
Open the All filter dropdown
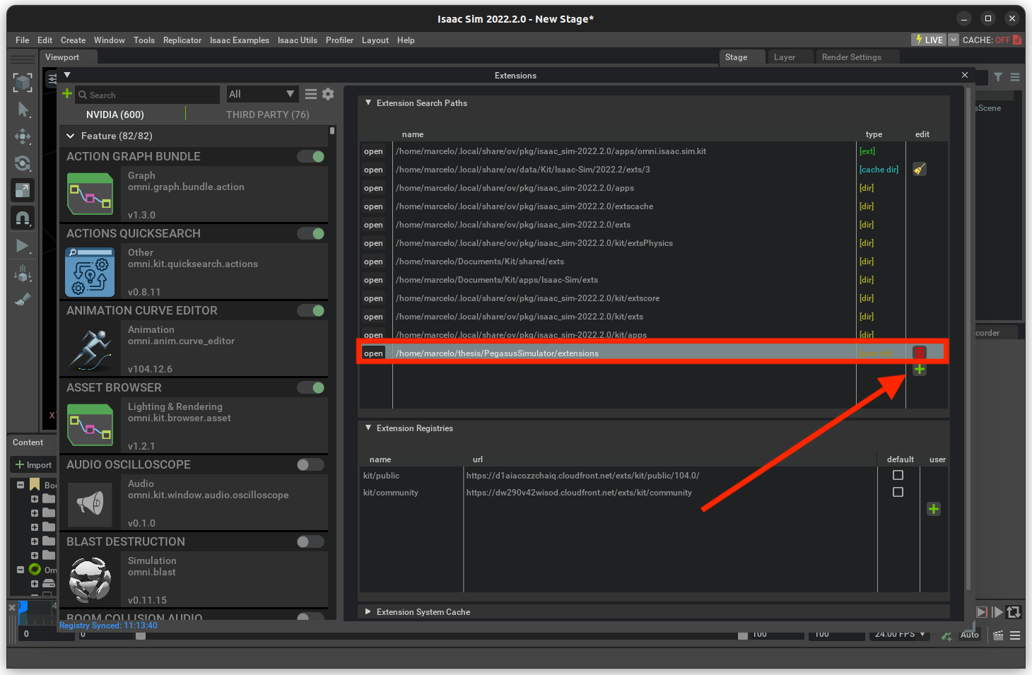pyautogui.click(x=262, y=94)
